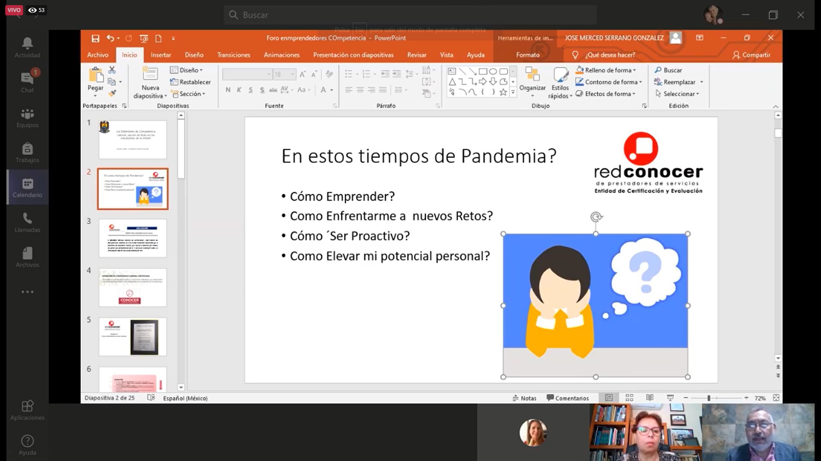The image size is (821, 461).
Task: Click the zoom slider handle
Action: (x=709, y=398)
